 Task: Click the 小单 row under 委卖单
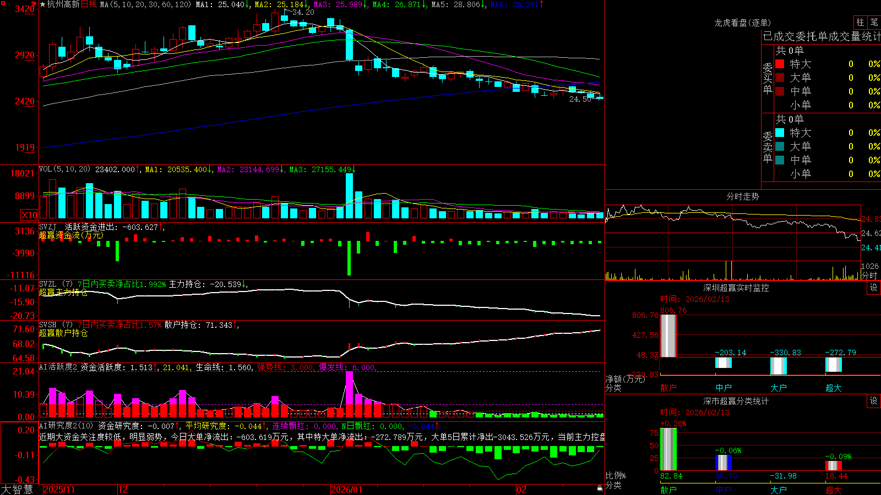click(827, 174)
